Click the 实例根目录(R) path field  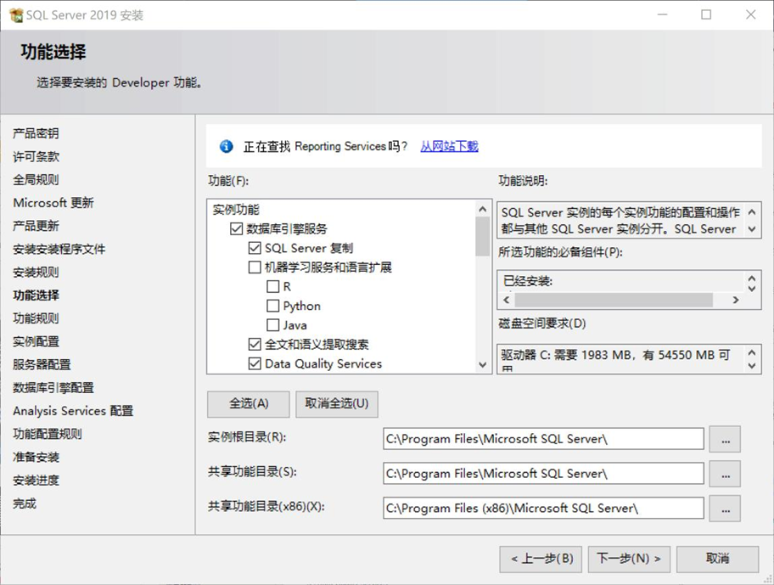[x=543, y=439]
